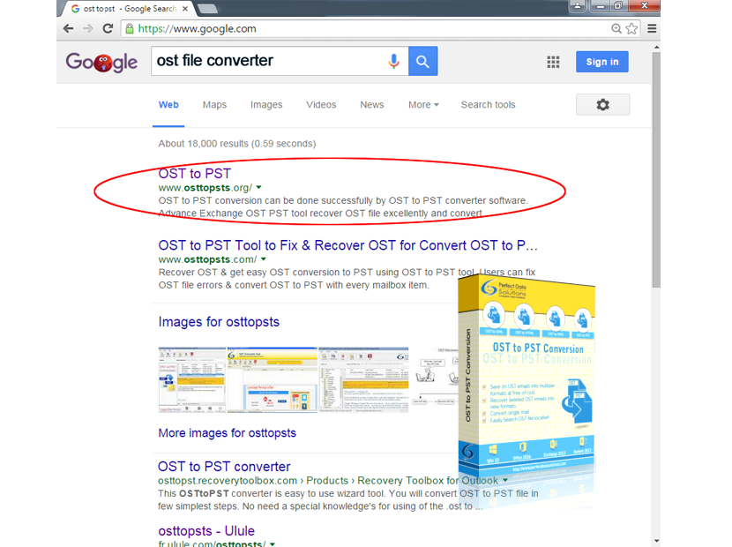Switch to the News search tab
The height and width of the screenshot is (547, 732).
(371, 105)
